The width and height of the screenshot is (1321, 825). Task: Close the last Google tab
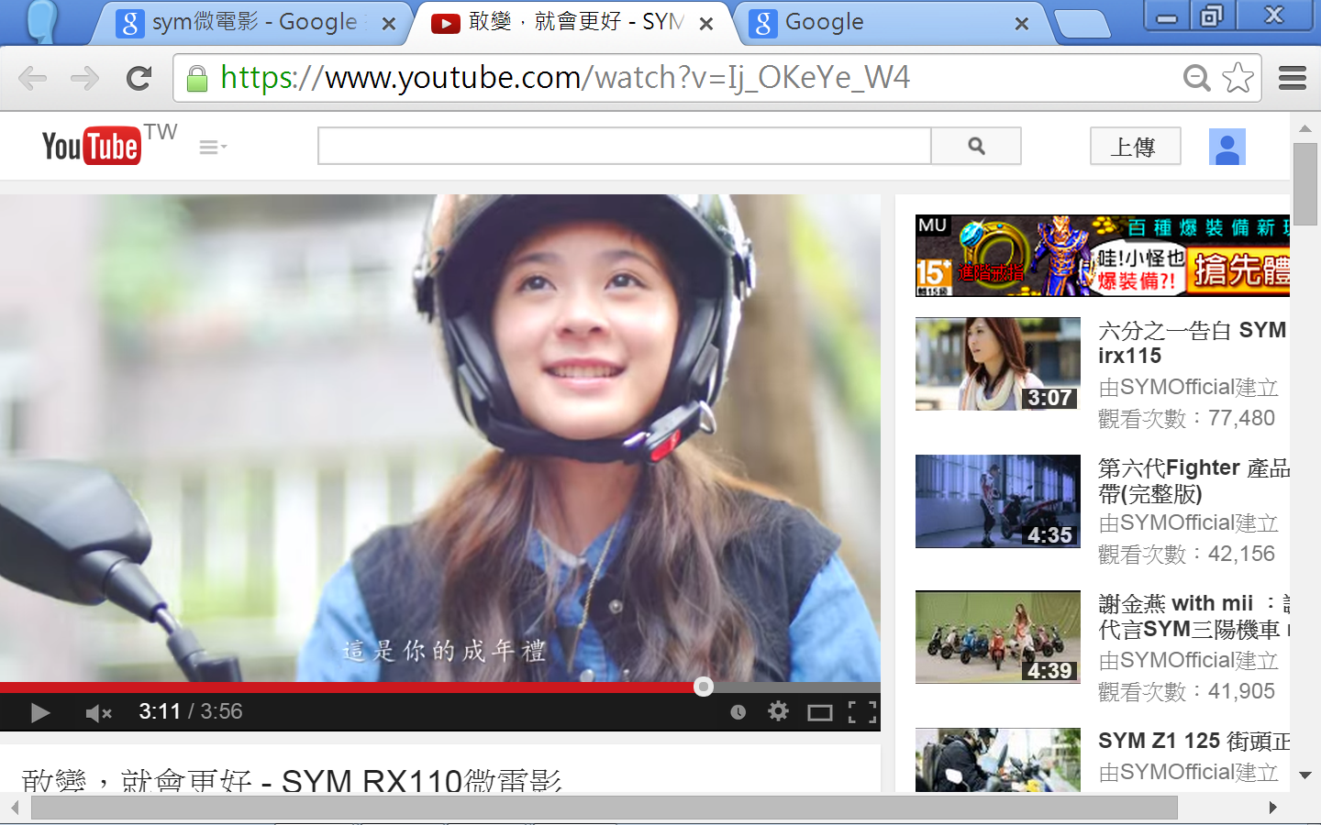pos(1022,24)
